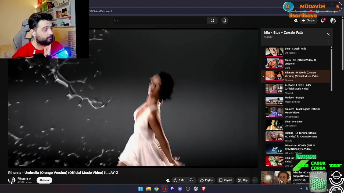Share video with Paylaş button

[x=206, y=180]
